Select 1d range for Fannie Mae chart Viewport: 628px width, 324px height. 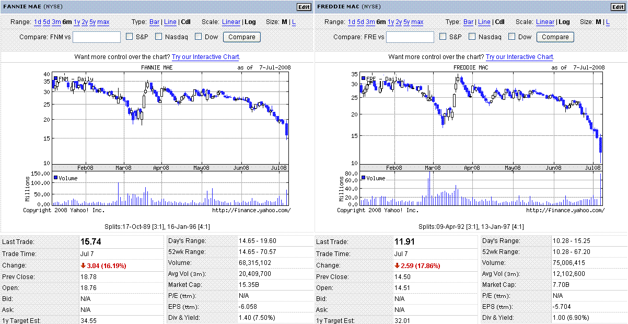tap(38, 22)
